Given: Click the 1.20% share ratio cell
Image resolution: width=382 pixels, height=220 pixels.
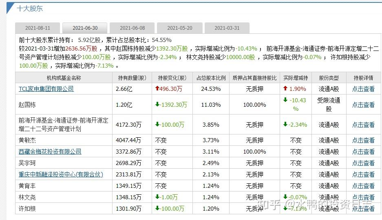Looking at the screenshot, I should tap(211, 209).
